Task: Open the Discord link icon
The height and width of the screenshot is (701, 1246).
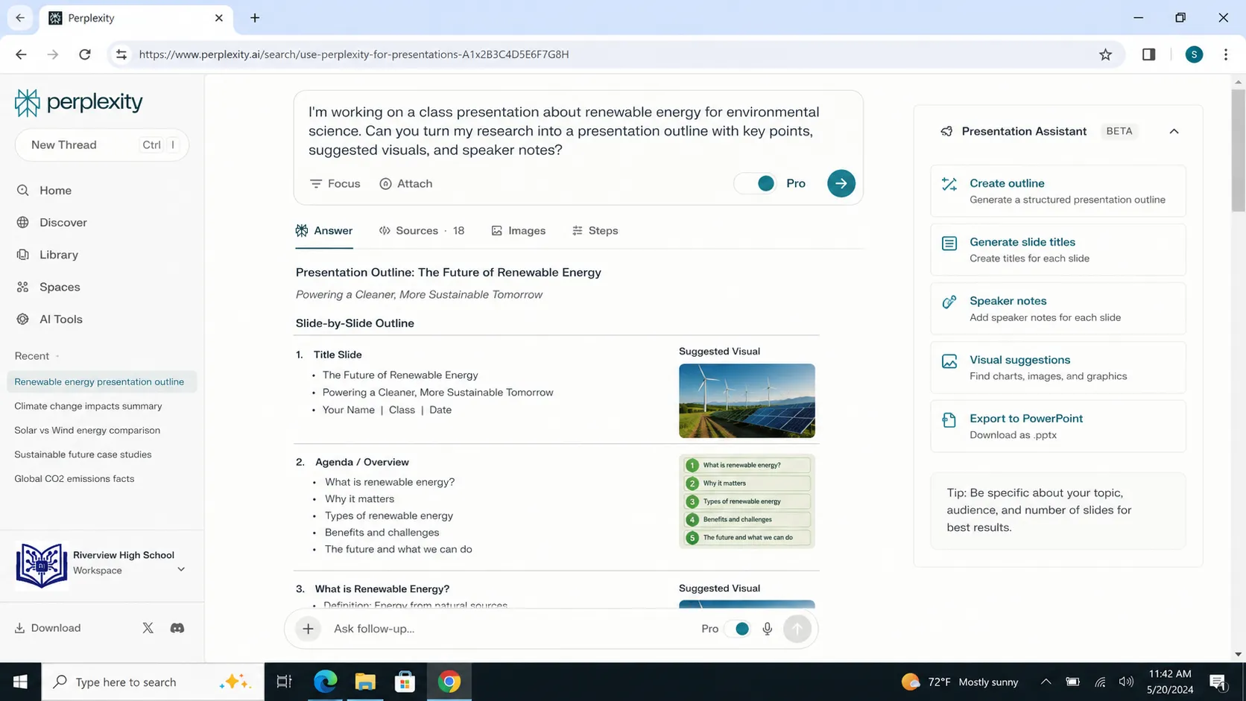Action: pos(177,628)
